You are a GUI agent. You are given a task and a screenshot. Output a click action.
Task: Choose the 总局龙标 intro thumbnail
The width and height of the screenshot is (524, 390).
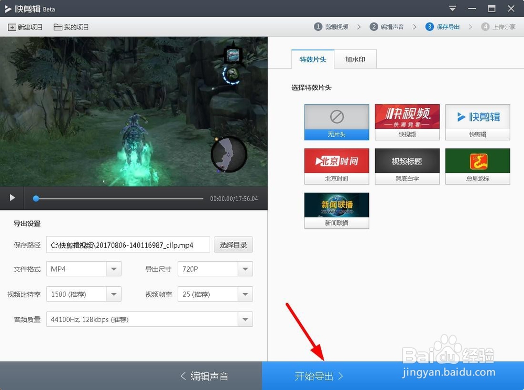[477, 166]
